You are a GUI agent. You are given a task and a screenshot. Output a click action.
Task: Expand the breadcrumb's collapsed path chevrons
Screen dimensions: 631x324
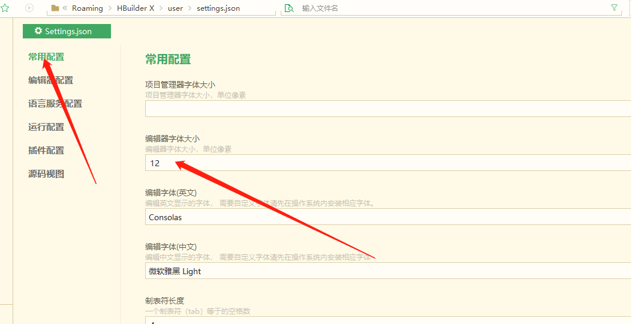tap(65, 8)
